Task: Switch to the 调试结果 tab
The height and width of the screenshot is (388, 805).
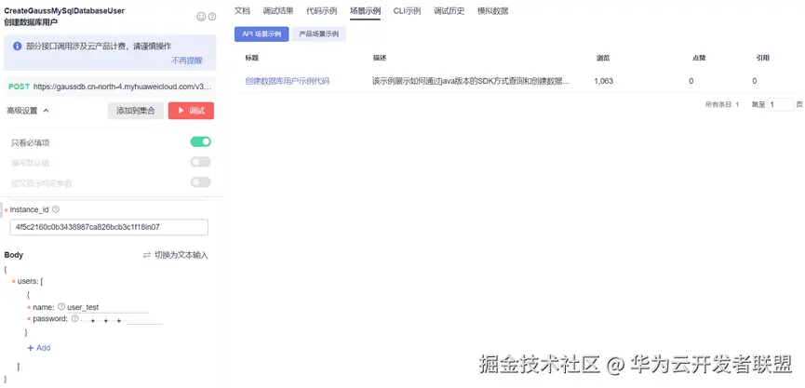Action: pyautogui.click(x=277, y=11)
